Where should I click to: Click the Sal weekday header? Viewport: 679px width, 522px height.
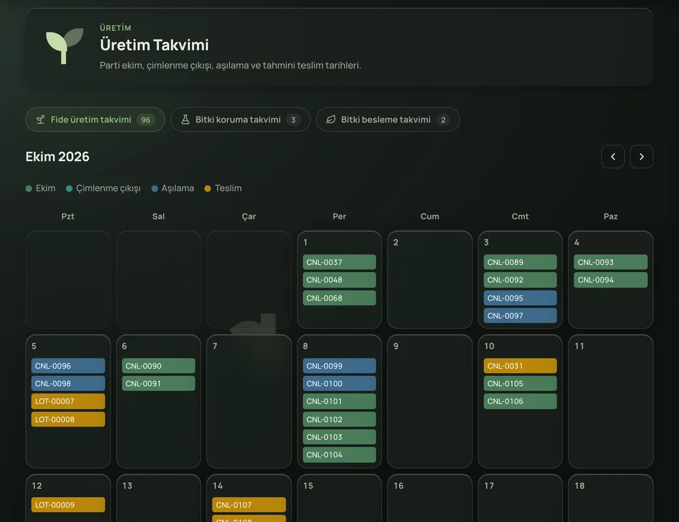click(159, 216)
